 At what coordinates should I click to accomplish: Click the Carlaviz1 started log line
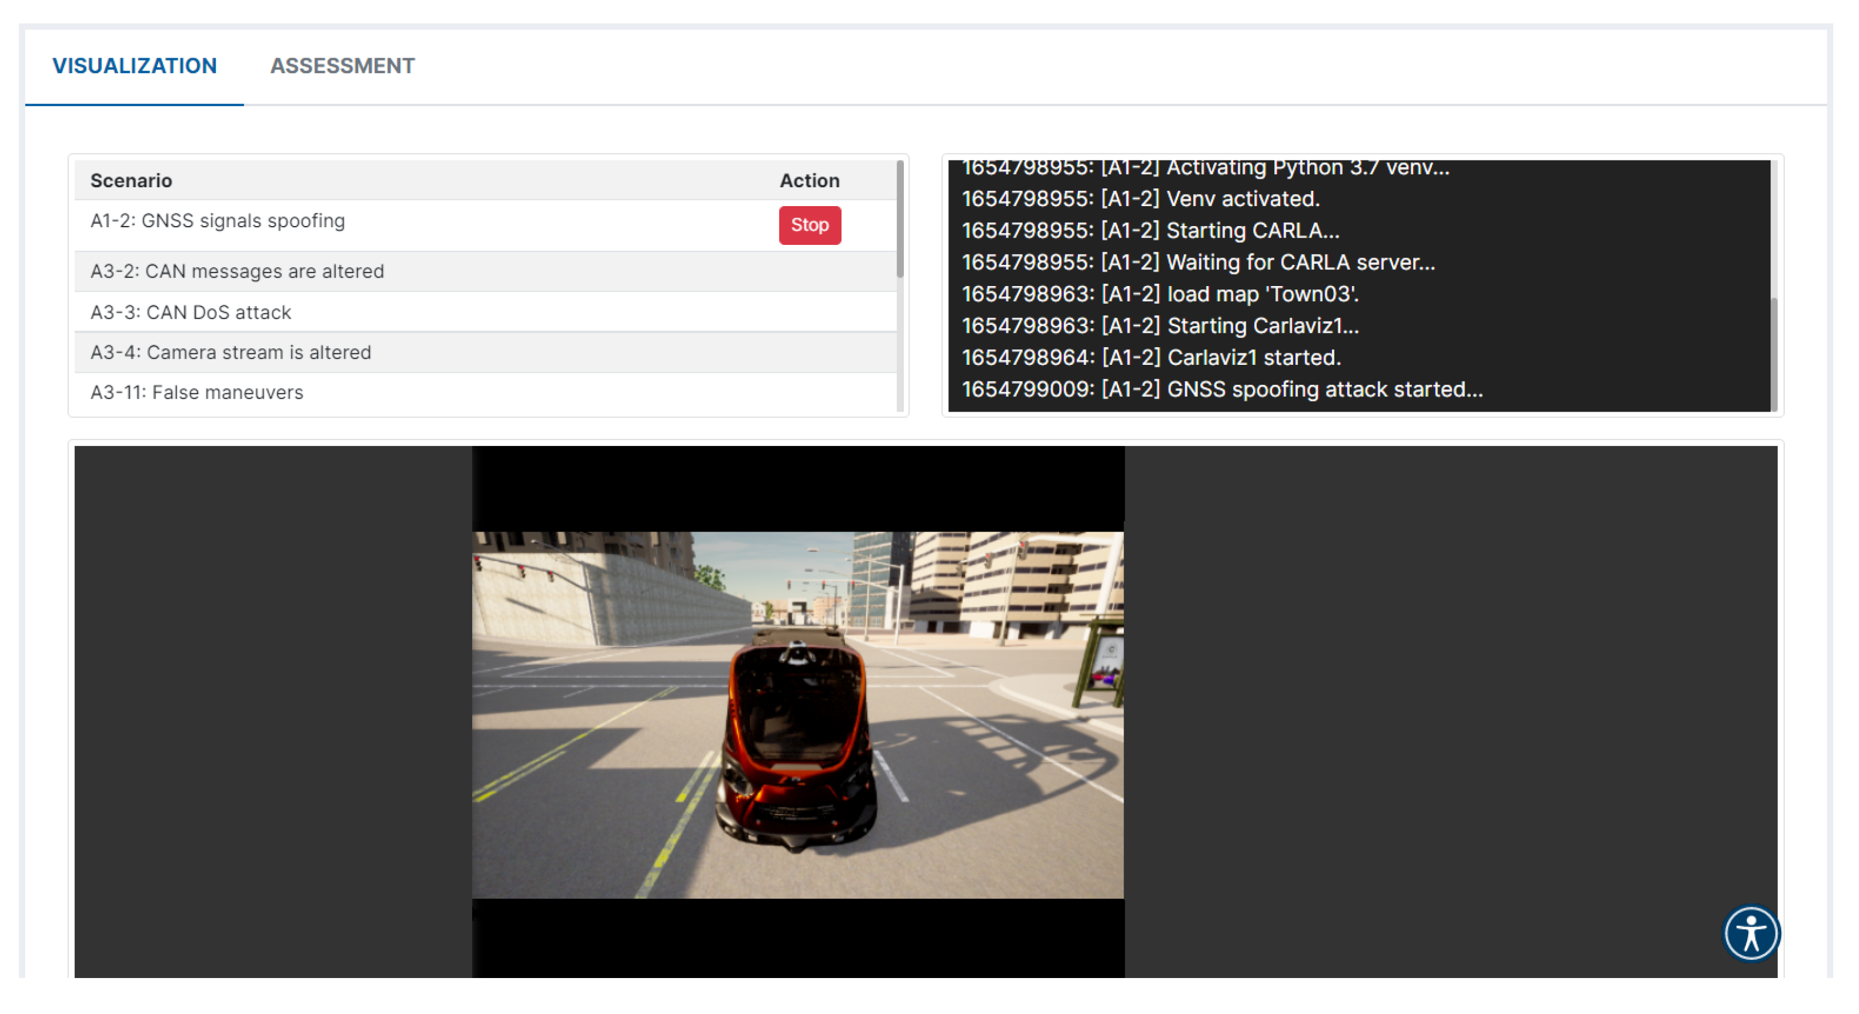1151,358
